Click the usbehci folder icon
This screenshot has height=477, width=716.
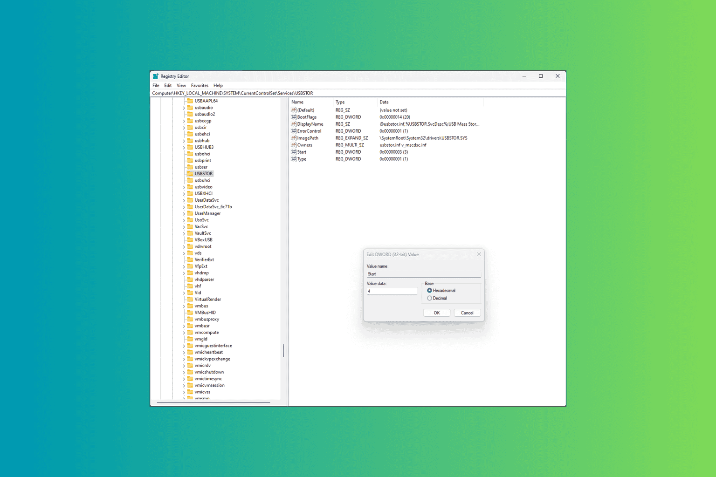[190, 134]
